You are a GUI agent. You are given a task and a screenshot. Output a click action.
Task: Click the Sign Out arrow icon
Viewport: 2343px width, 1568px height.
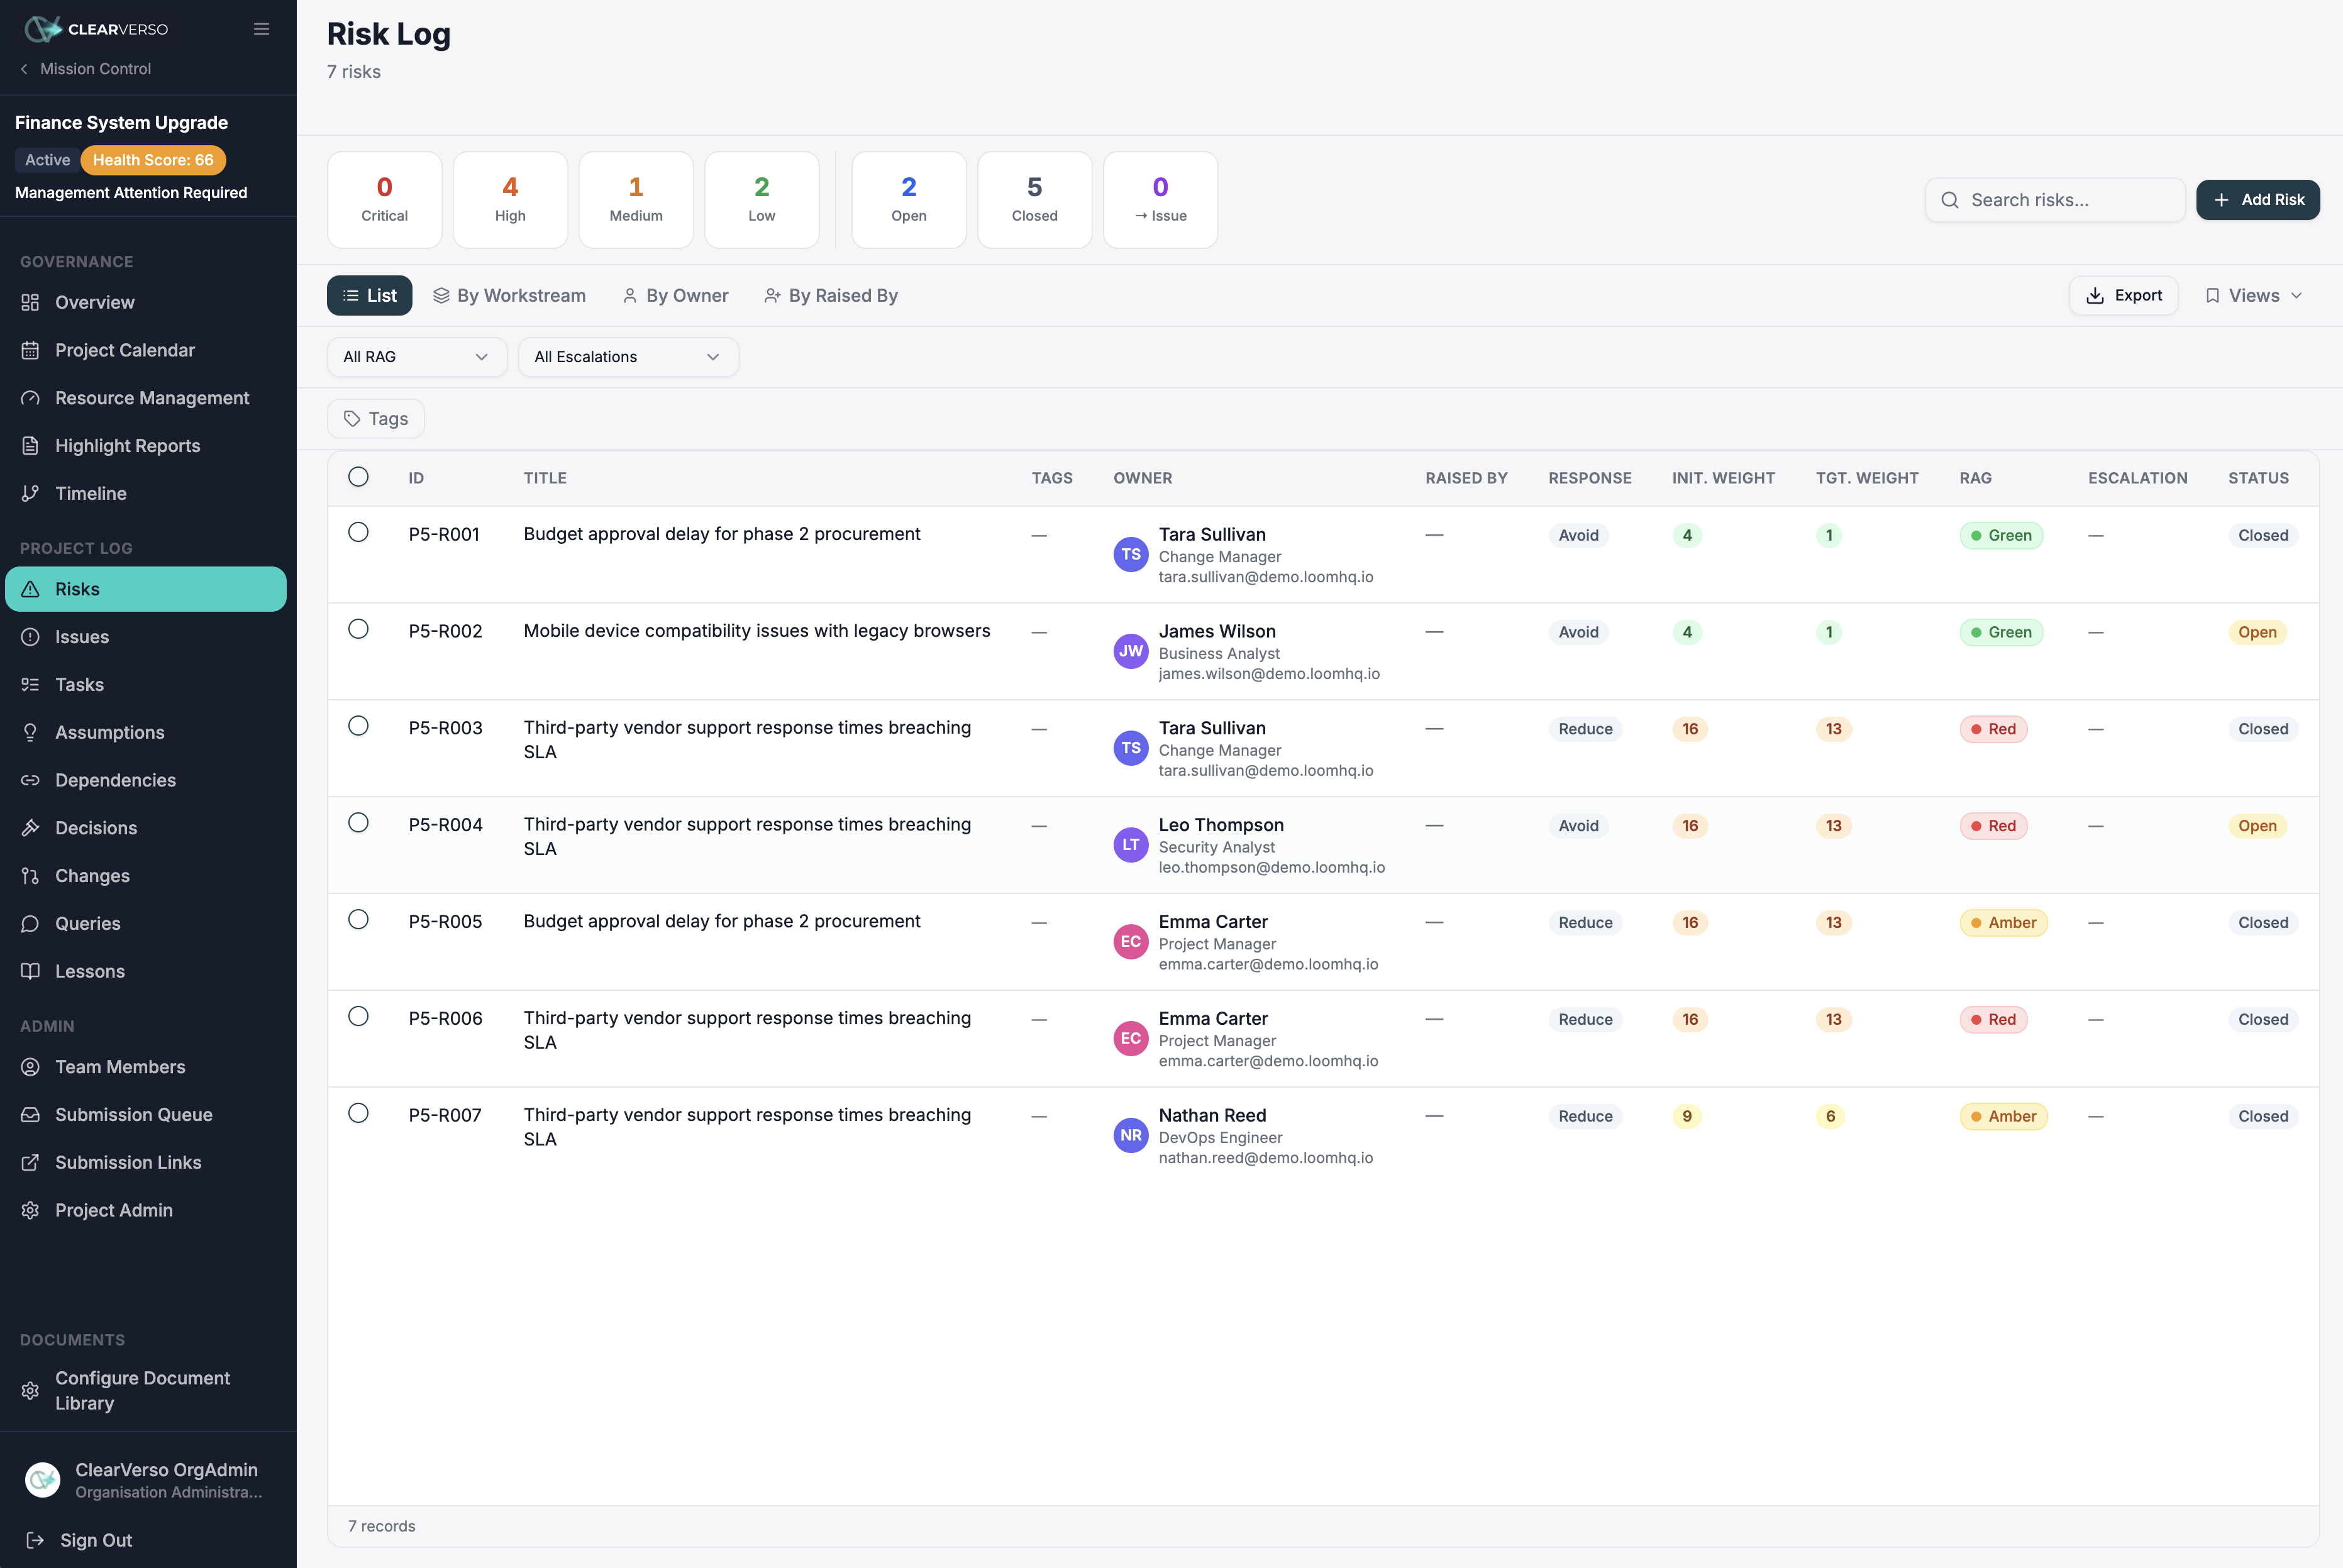[x=35, y=1540]
